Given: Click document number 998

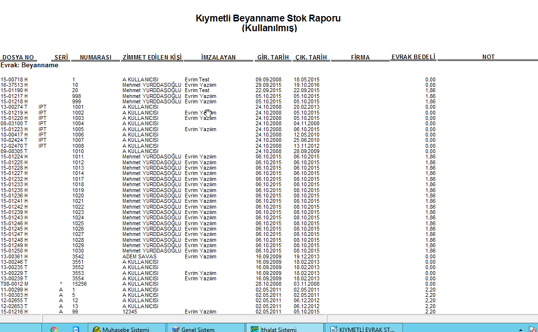Looking at the screenshot, I should point(77,97).
